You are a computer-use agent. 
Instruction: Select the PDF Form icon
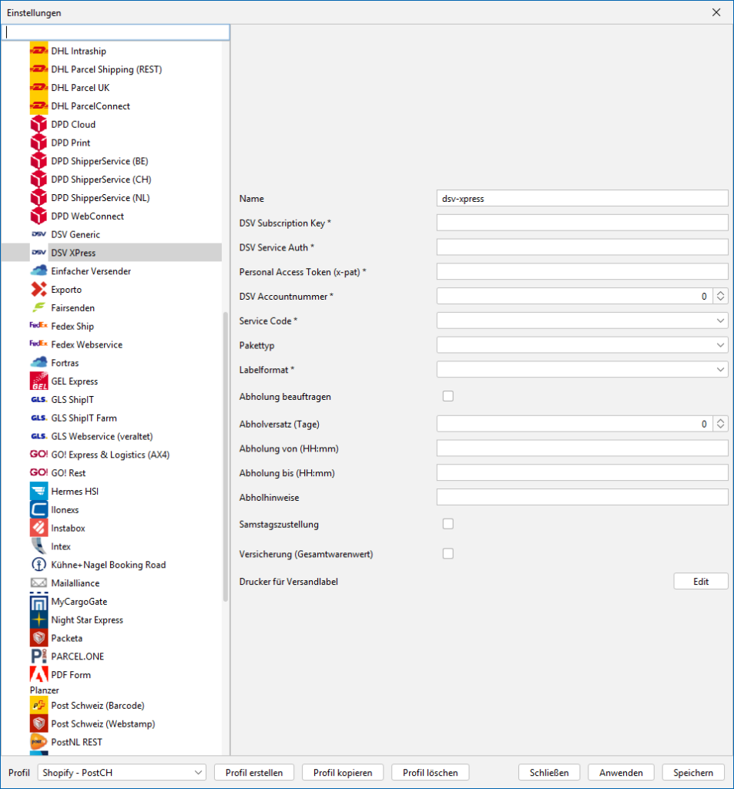(39, 675)
